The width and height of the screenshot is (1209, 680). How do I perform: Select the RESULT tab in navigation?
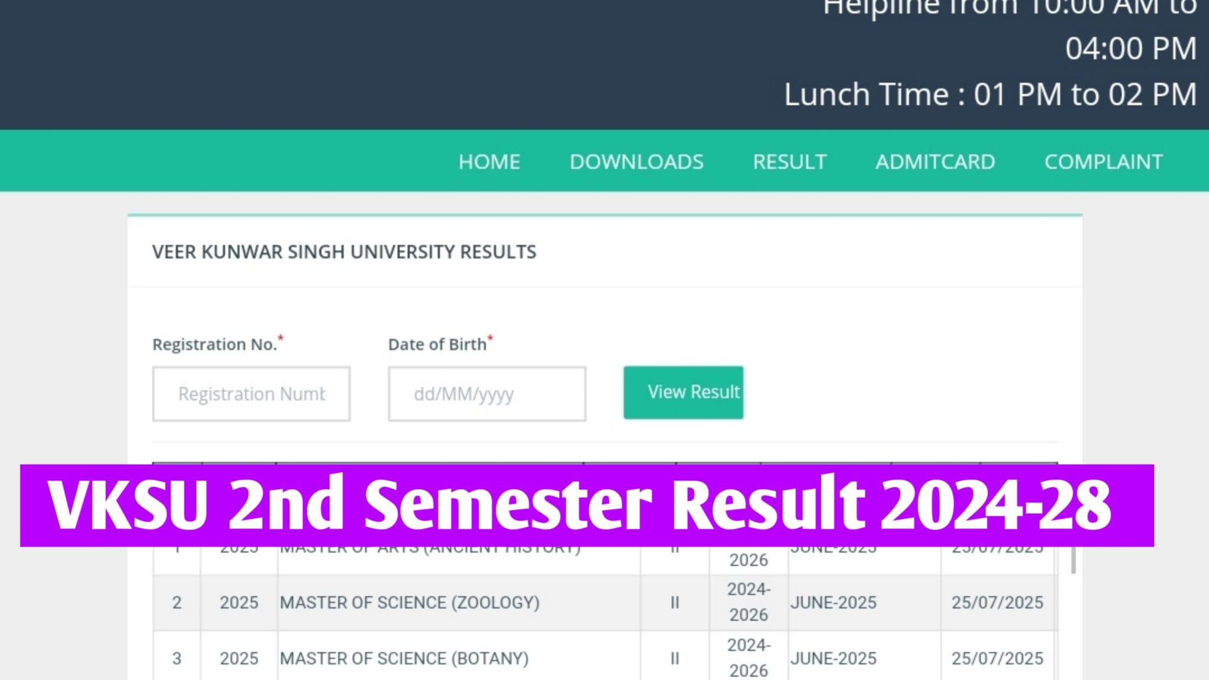789,161
